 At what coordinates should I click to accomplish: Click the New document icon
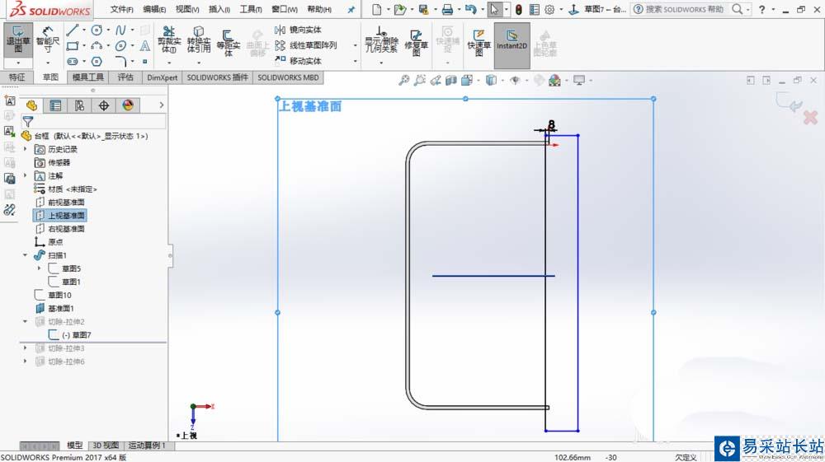(376, 9)
